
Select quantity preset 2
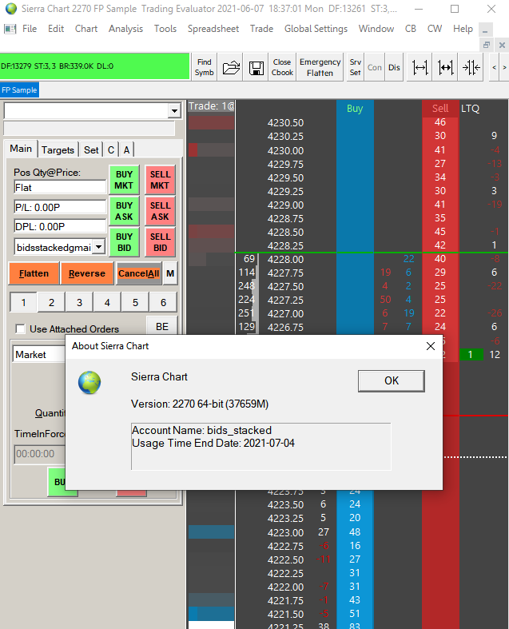[x=51, y=302]
